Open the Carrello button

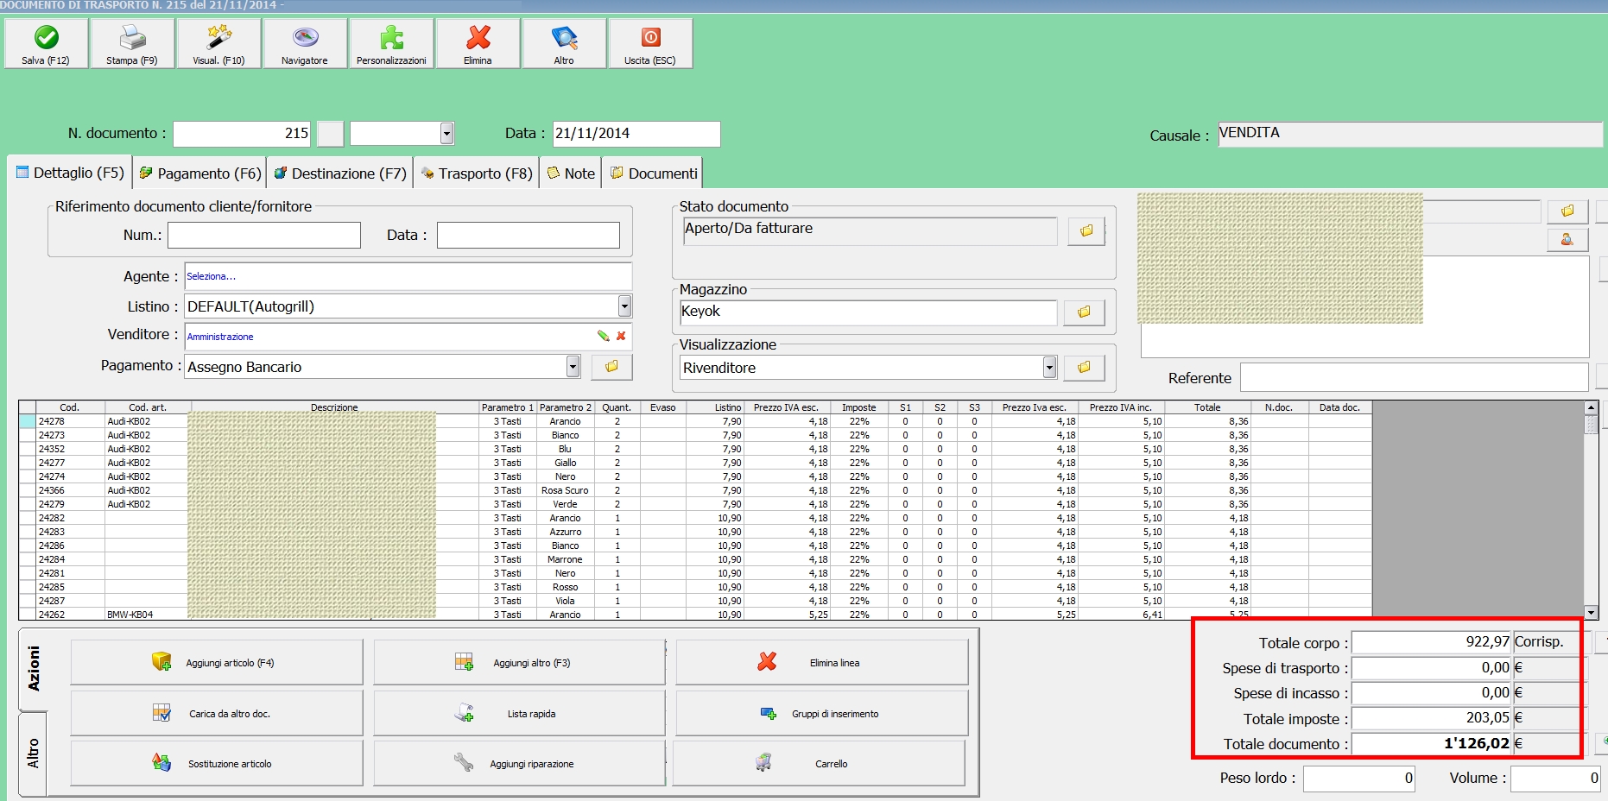[x=819, y=763]
